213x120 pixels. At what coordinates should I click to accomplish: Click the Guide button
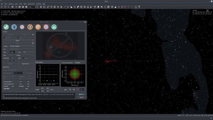coord(17,40)
